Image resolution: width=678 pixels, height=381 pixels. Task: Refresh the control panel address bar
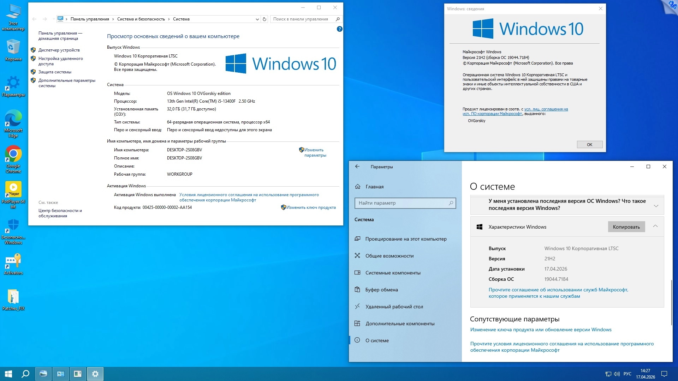264,19
